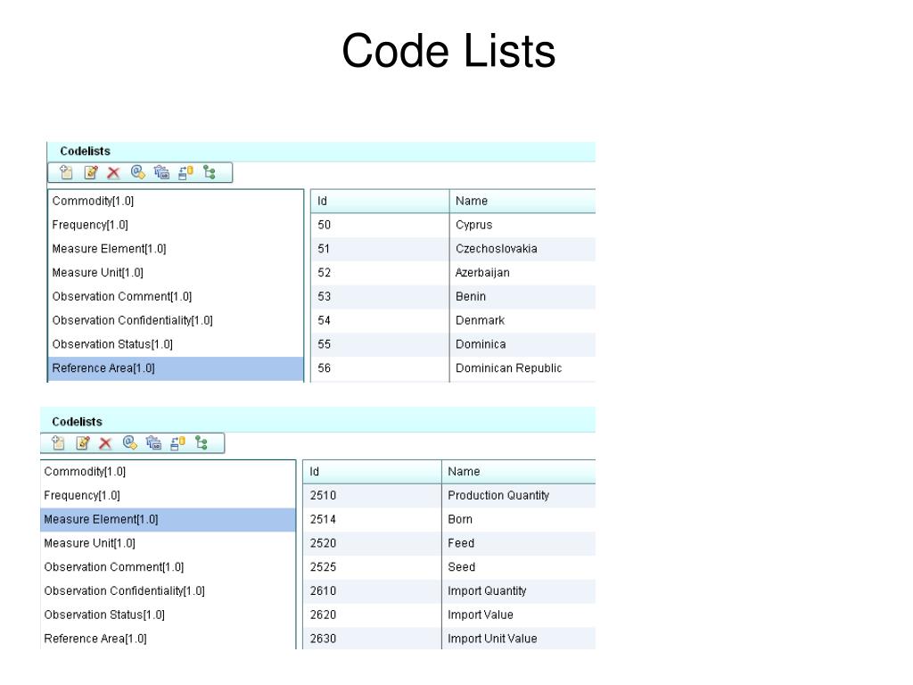913x685 pixels.
Task: Select Commodity[1.0] in the upper codelist panel
Action: click(176, 201)
